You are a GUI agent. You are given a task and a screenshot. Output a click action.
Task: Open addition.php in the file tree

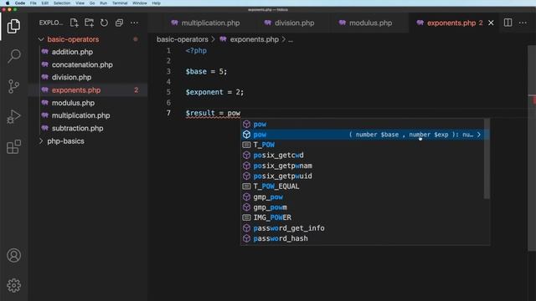pos(72,52)
